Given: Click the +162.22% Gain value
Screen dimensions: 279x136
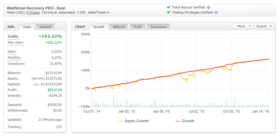Looking at the screenshot, I should pos(50,36).
